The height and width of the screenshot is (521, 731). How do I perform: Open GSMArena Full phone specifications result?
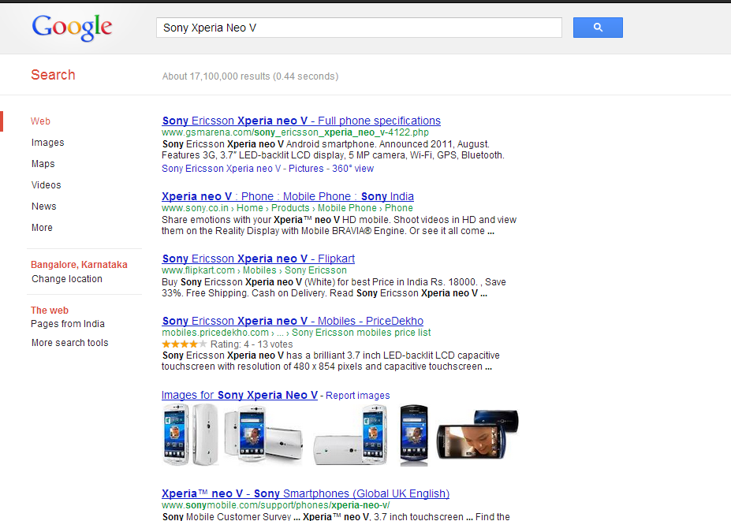click(x=301, y=121)
